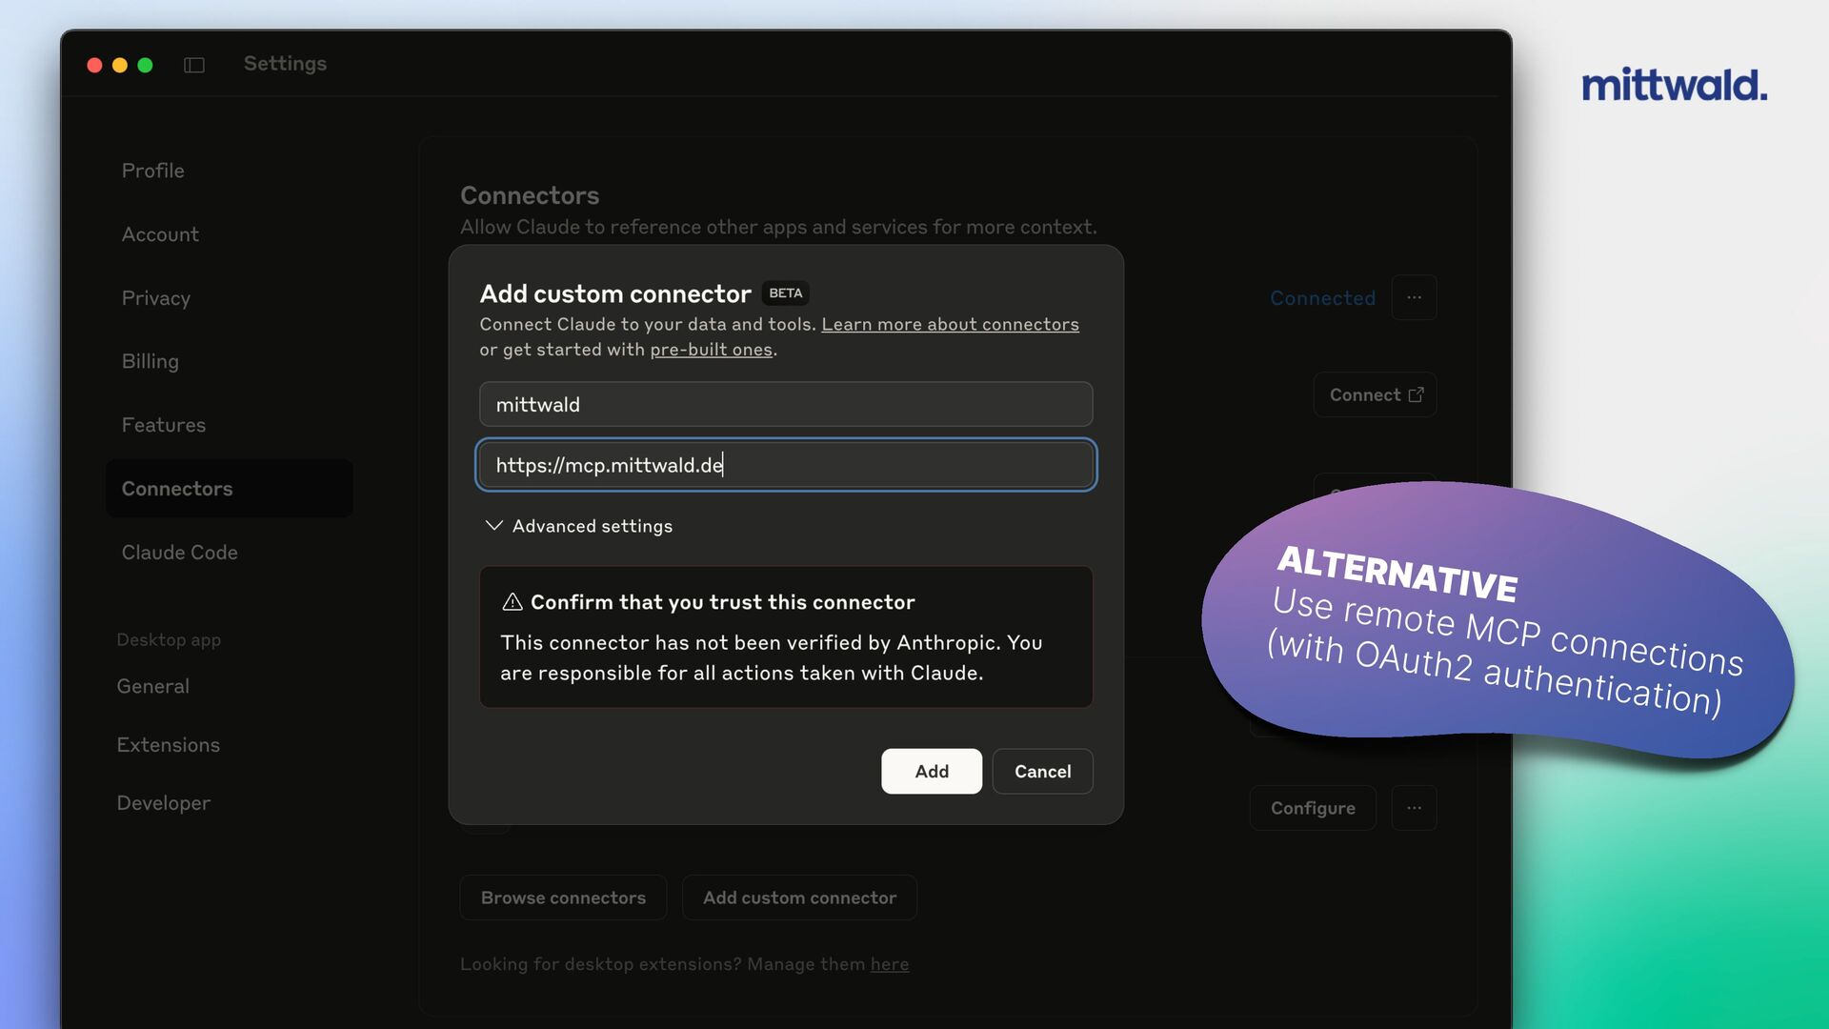The height and width of the screenshot is (1029, 1829).
Task: Click the green fullscreen window dot
Action: 145,65
